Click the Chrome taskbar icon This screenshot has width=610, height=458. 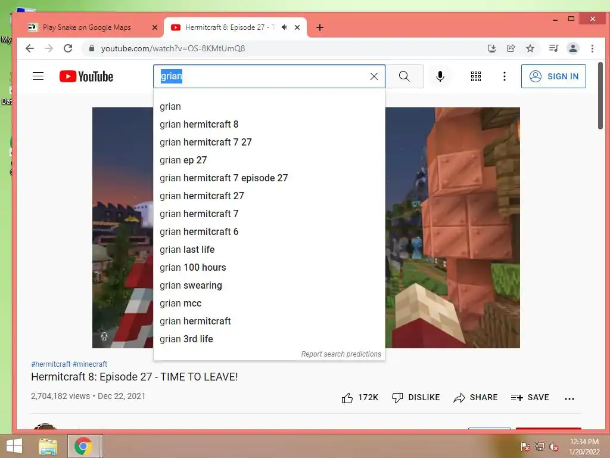pyautogui.click(x=83, y=446)
